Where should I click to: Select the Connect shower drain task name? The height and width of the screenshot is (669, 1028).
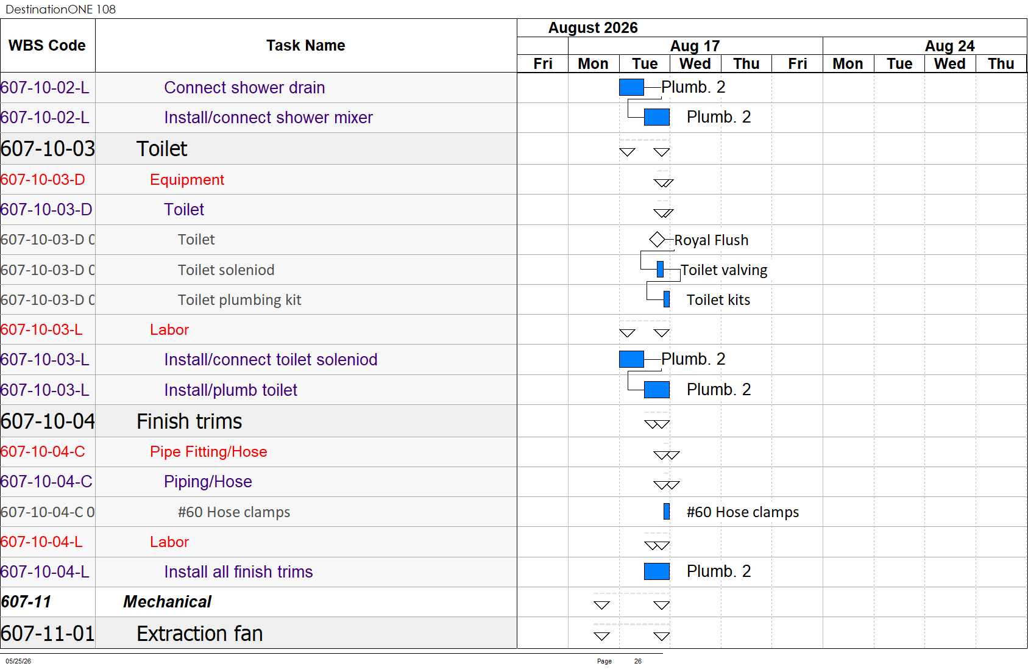pos(244,88)
